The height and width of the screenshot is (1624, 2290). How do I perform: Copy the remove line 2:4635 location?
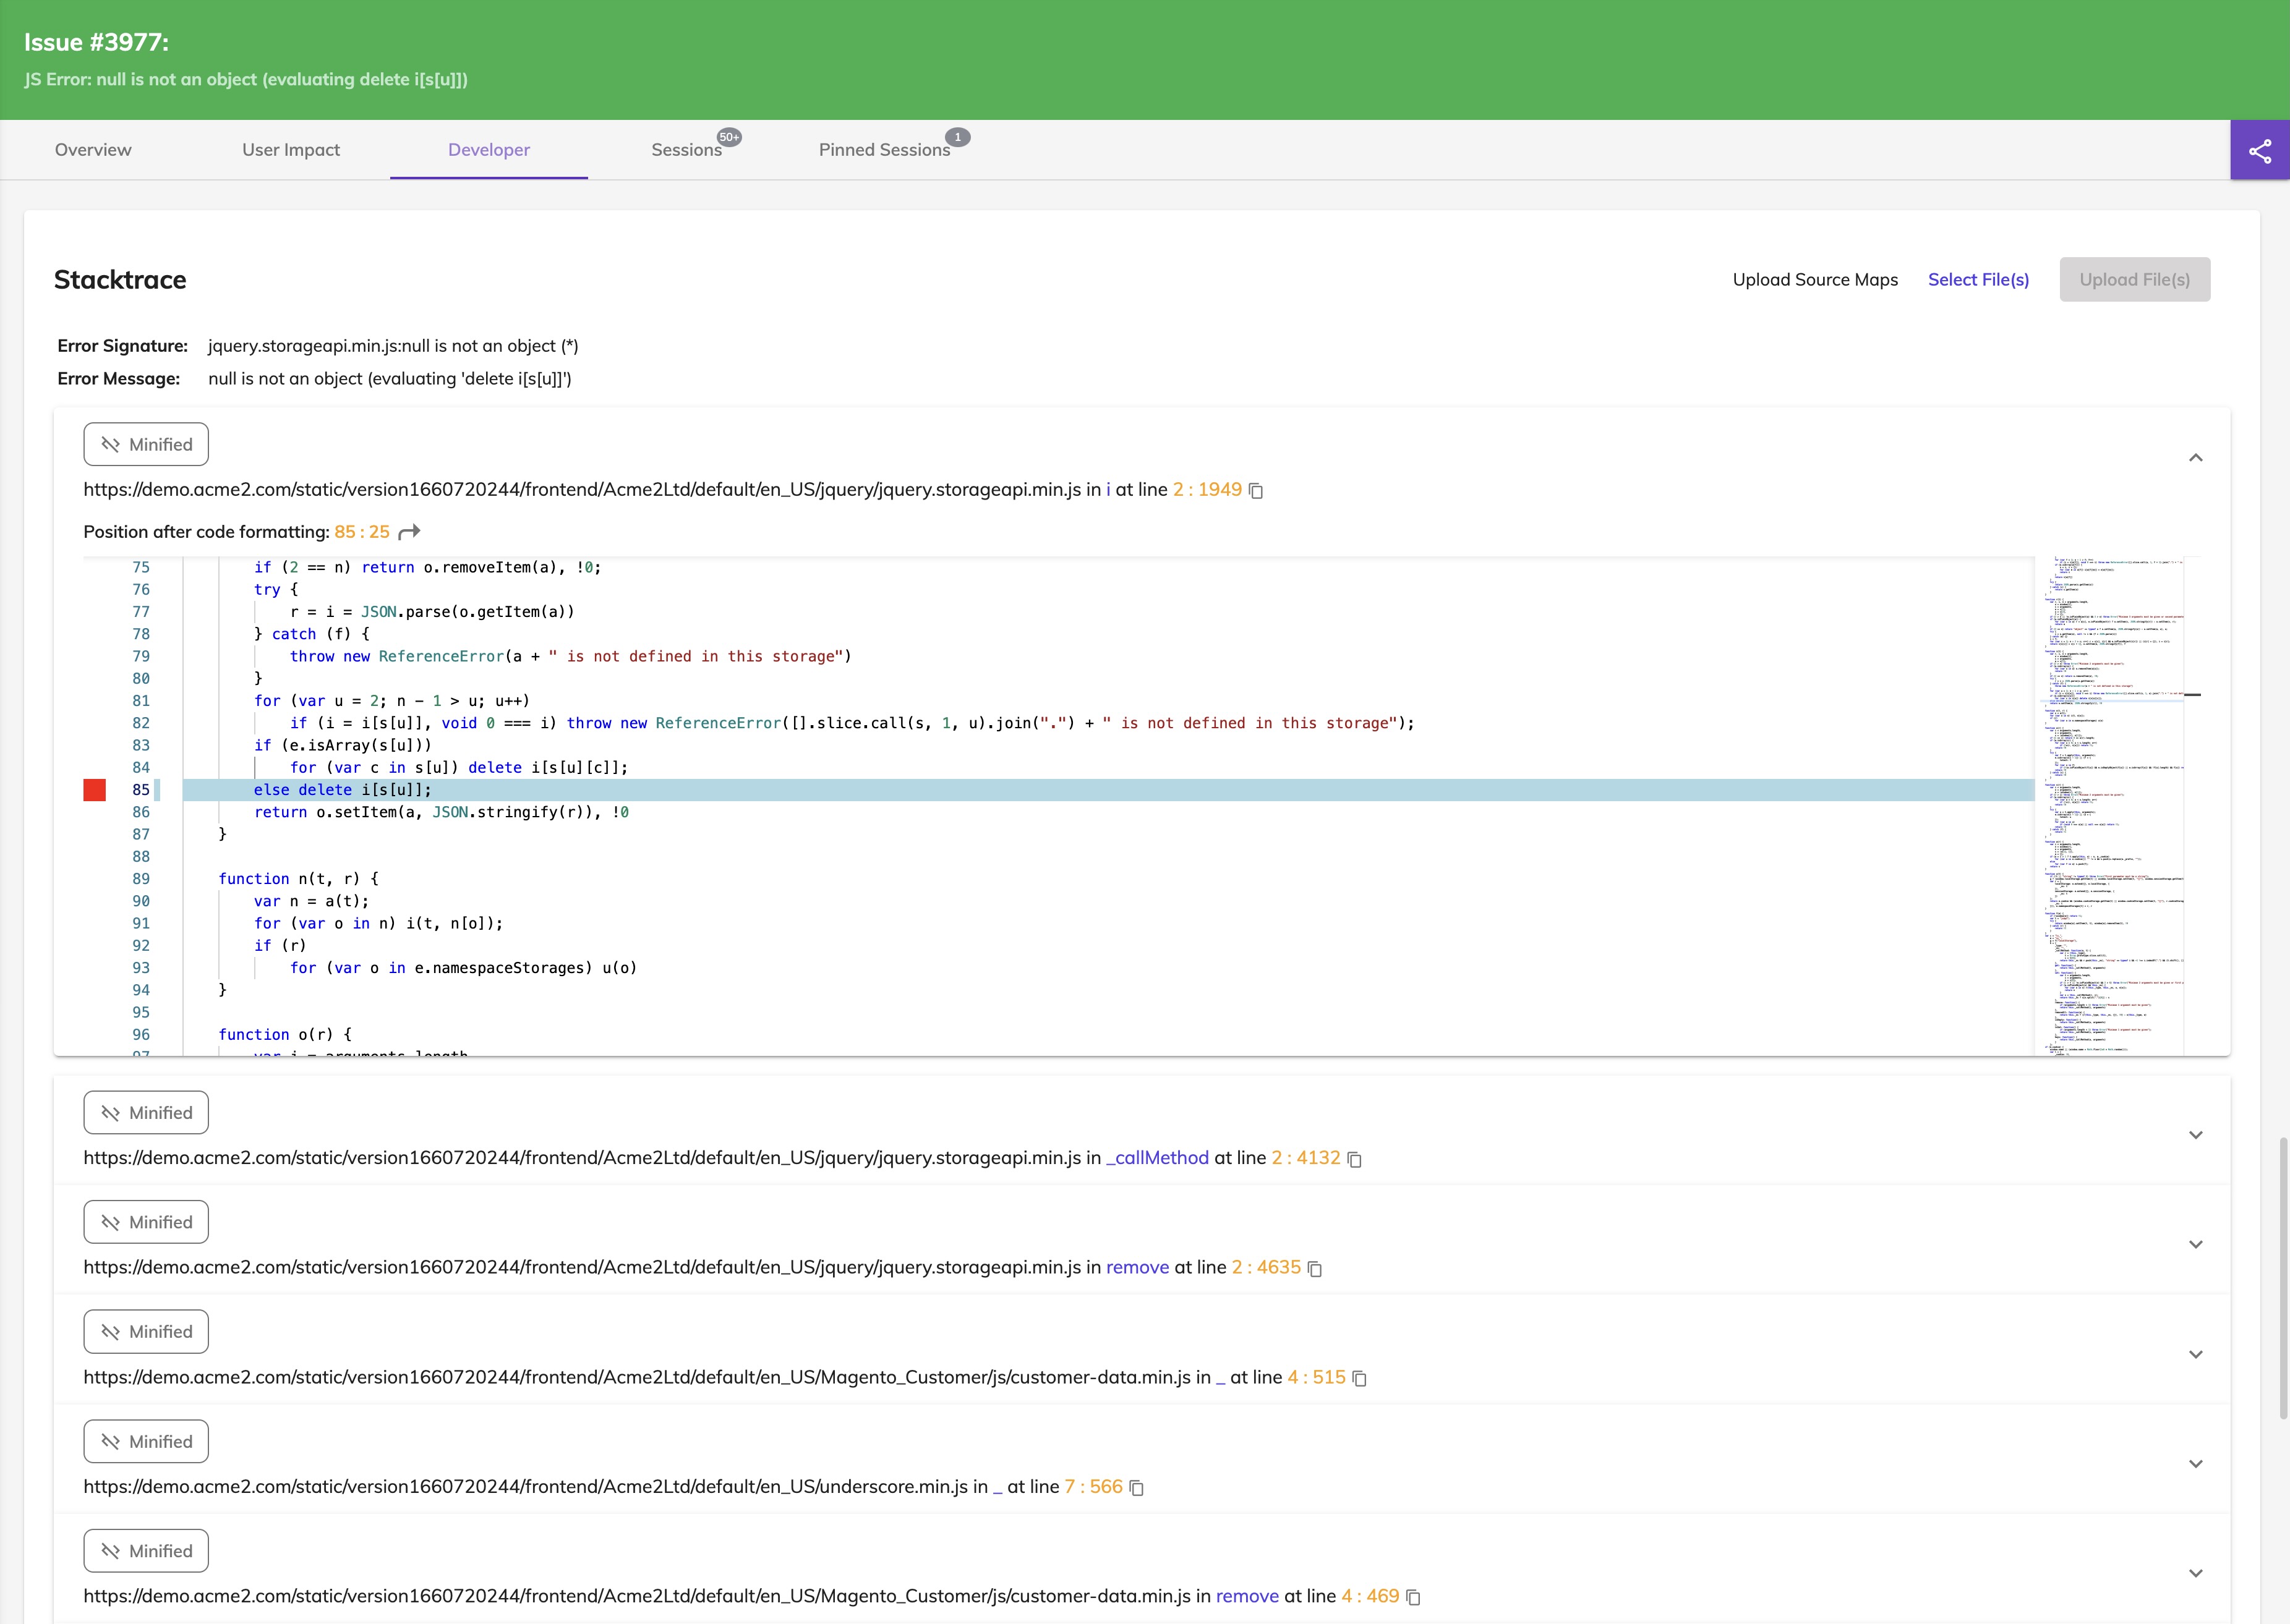tap(1315, 1269)
